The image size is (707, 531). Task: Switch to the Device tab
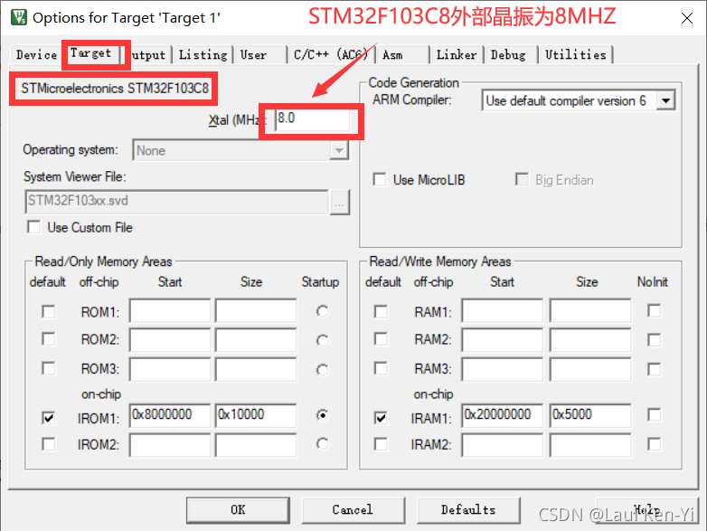tap(36, 54)
